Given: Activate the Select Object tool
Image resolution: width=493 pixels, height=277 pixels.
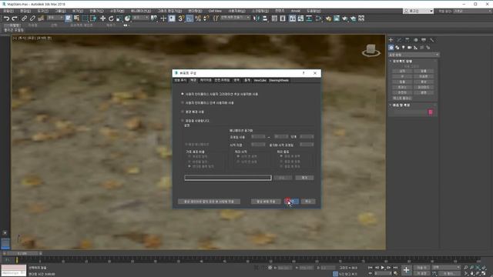Looking at the screenshot, I should click(x=69, y=18).
